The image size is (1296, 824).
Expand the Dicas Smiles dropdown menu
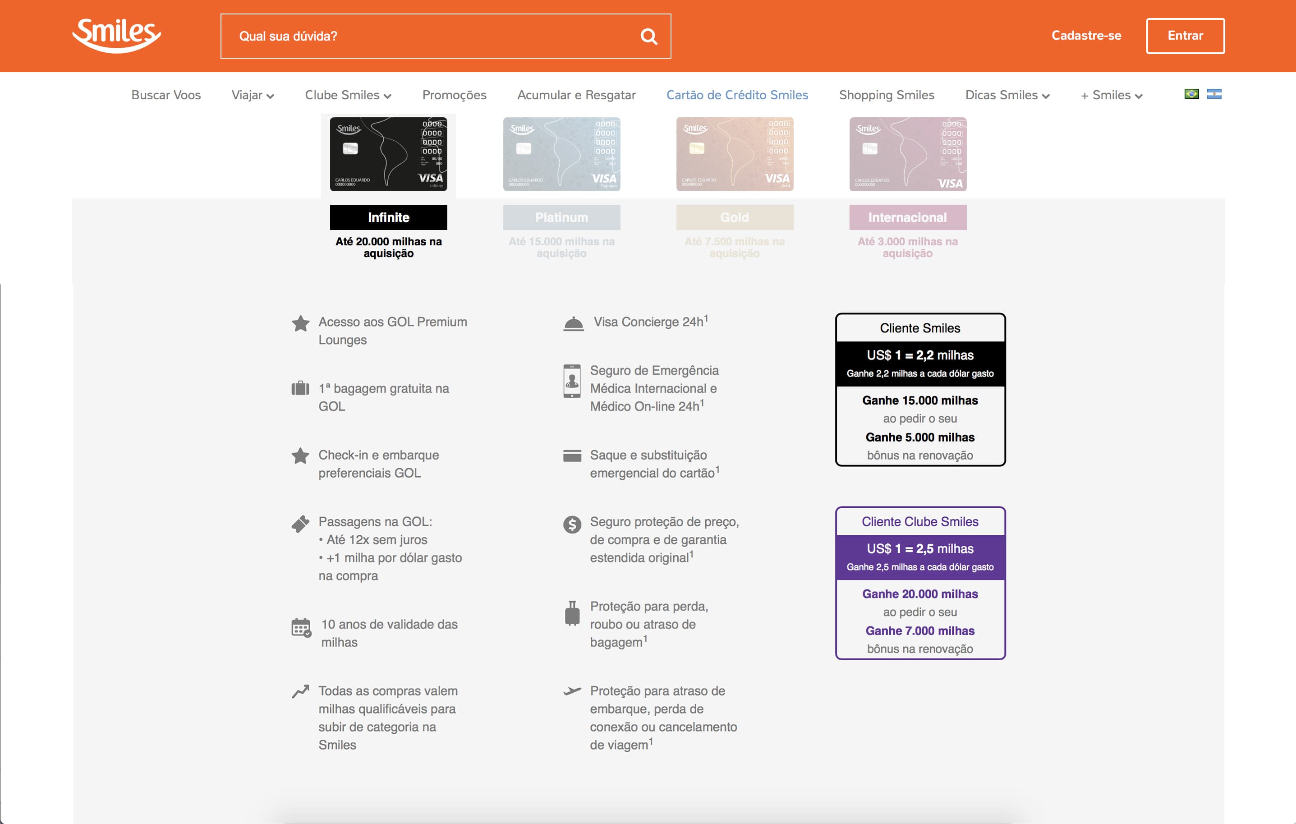pyautogui.click(x=1007, y=95)
